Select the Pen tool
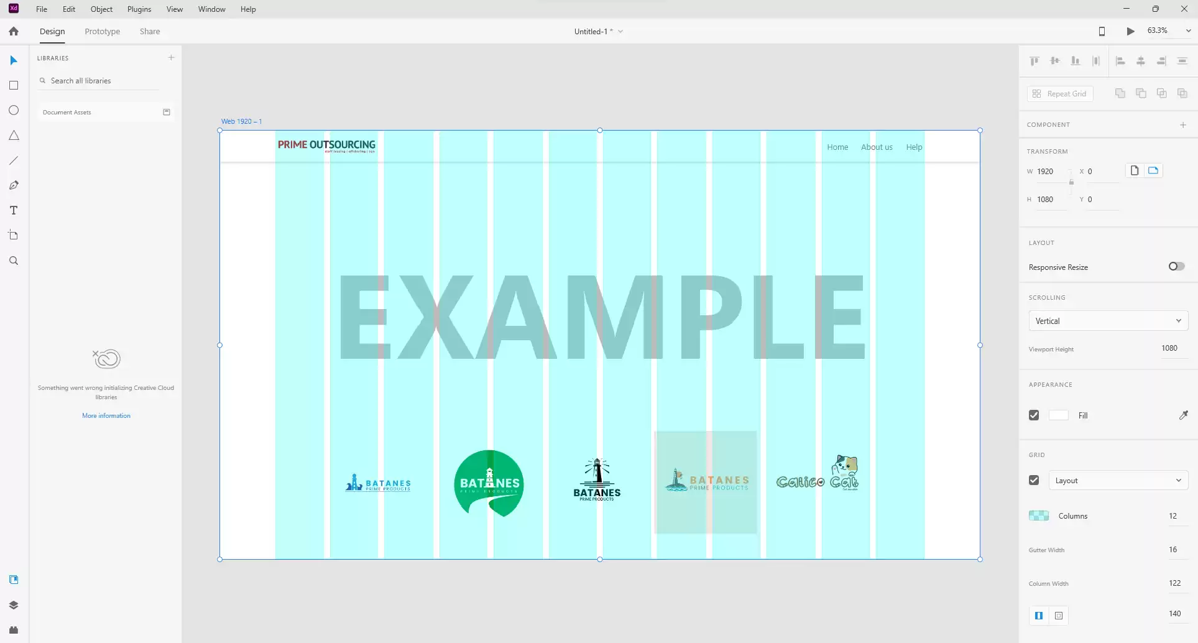This screenshot has width=1198, height=643. 14,185
